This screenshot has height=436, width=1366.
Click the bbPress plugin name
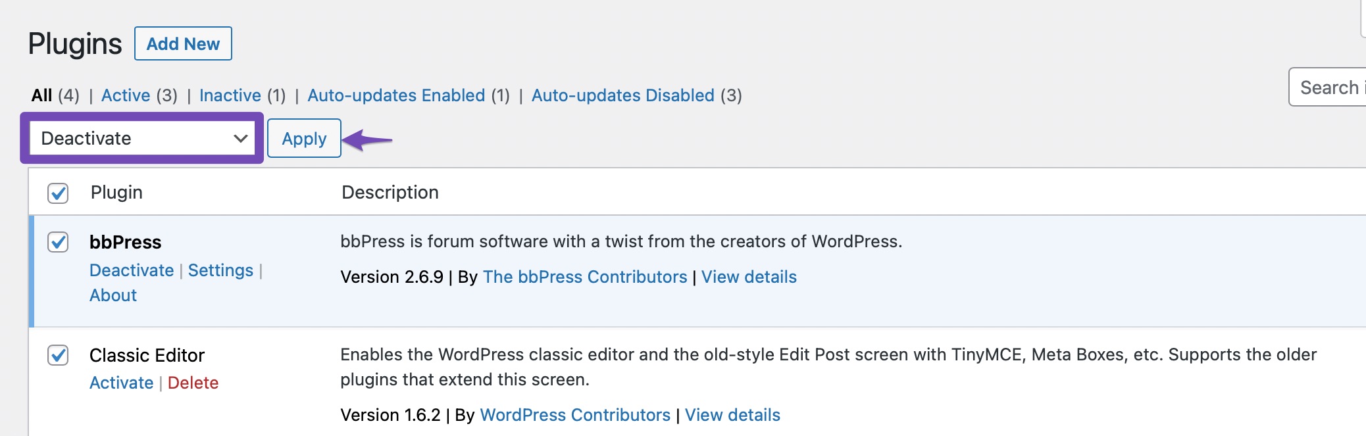[x=125, y=242]
